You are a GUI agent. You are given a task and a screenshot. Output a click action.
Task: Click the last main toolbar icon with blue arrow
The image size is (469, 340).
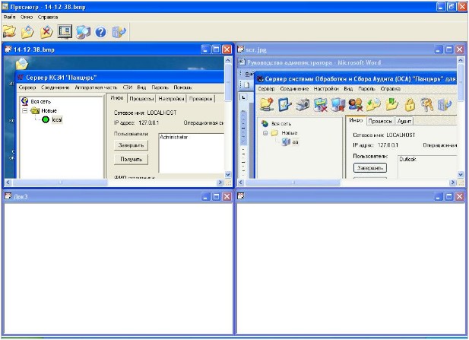click(x=118, y=32)
